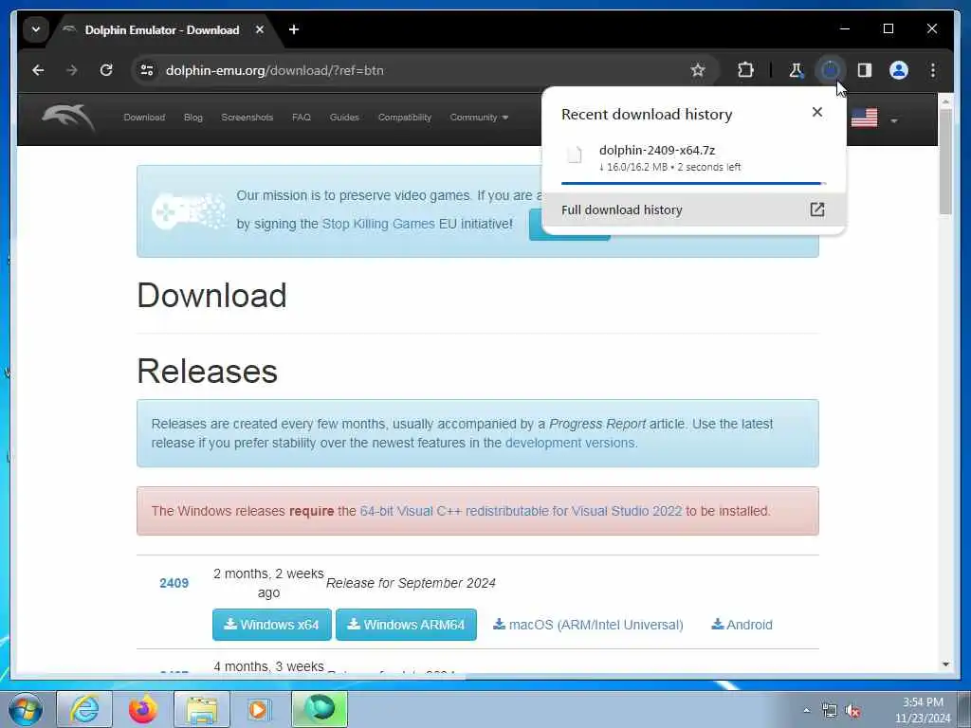Download the Android build
The height and width of the screenshot is (728, 971).
tap(742, 625)
